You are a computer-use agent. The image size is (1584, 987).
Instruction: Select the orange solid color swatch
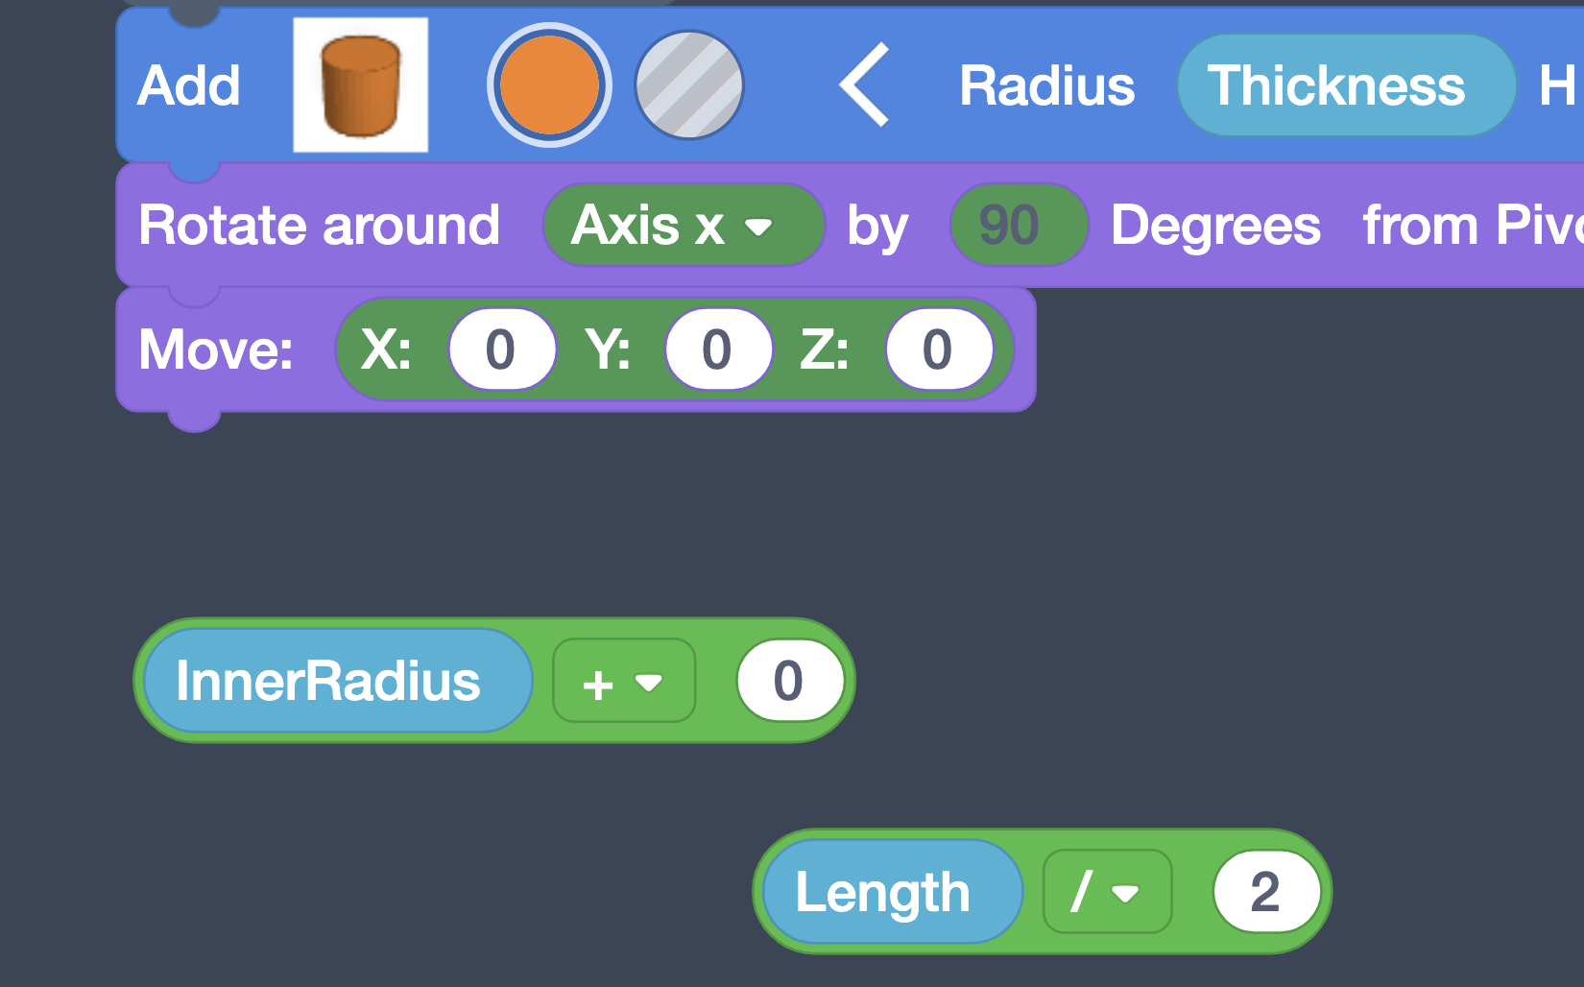549,85
